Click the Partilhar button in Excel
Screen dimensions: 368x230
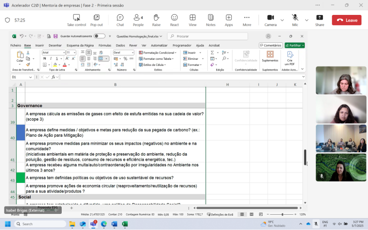tap(294, 46)
